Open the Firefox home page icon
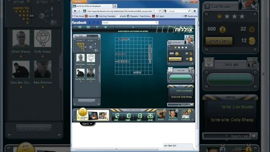Image resolution: width=270 pixels, height=152 pixels. tap(195, 11)
